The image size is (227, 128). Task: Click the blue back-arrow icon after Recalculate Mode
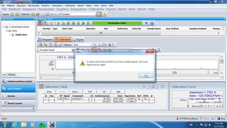(x=146, y=23)
